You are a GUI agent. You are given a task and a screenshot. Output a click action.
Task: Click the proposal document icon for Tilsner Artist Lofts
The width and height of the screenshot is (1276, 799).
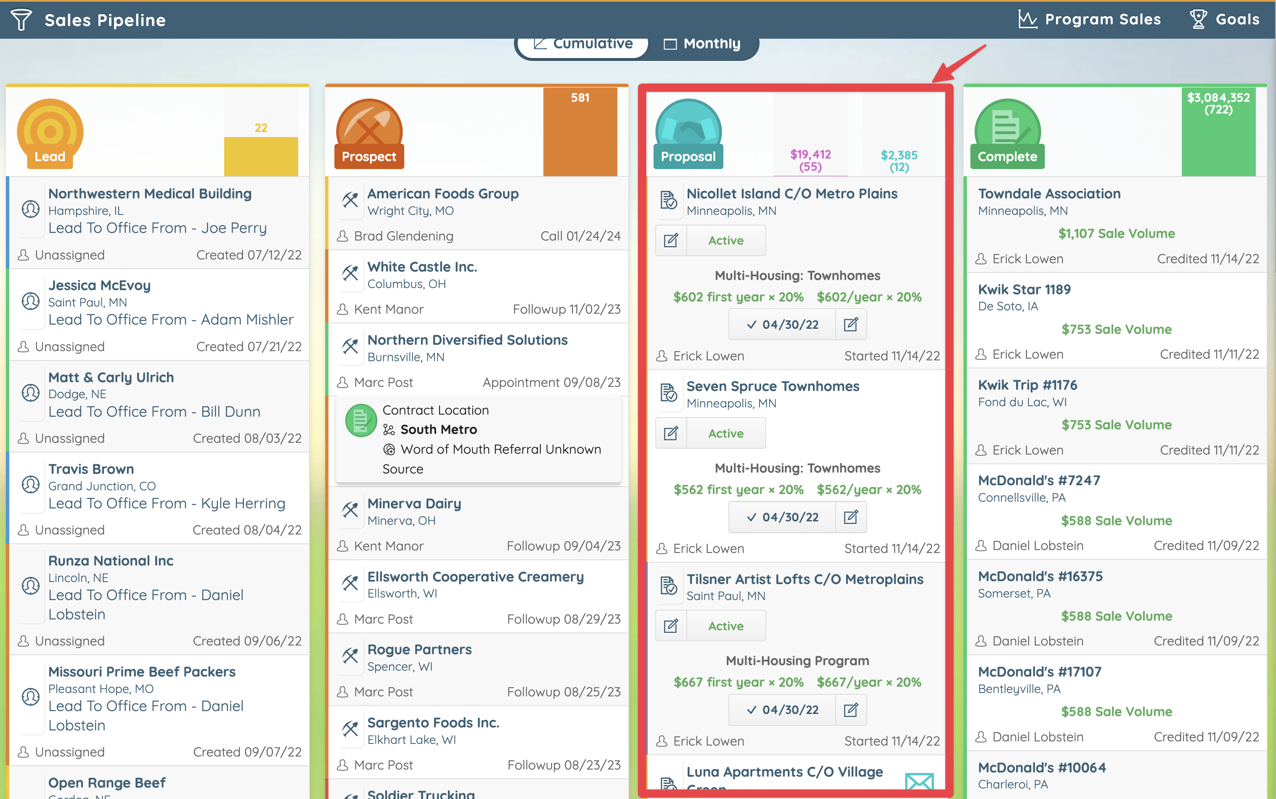(669, 585)
